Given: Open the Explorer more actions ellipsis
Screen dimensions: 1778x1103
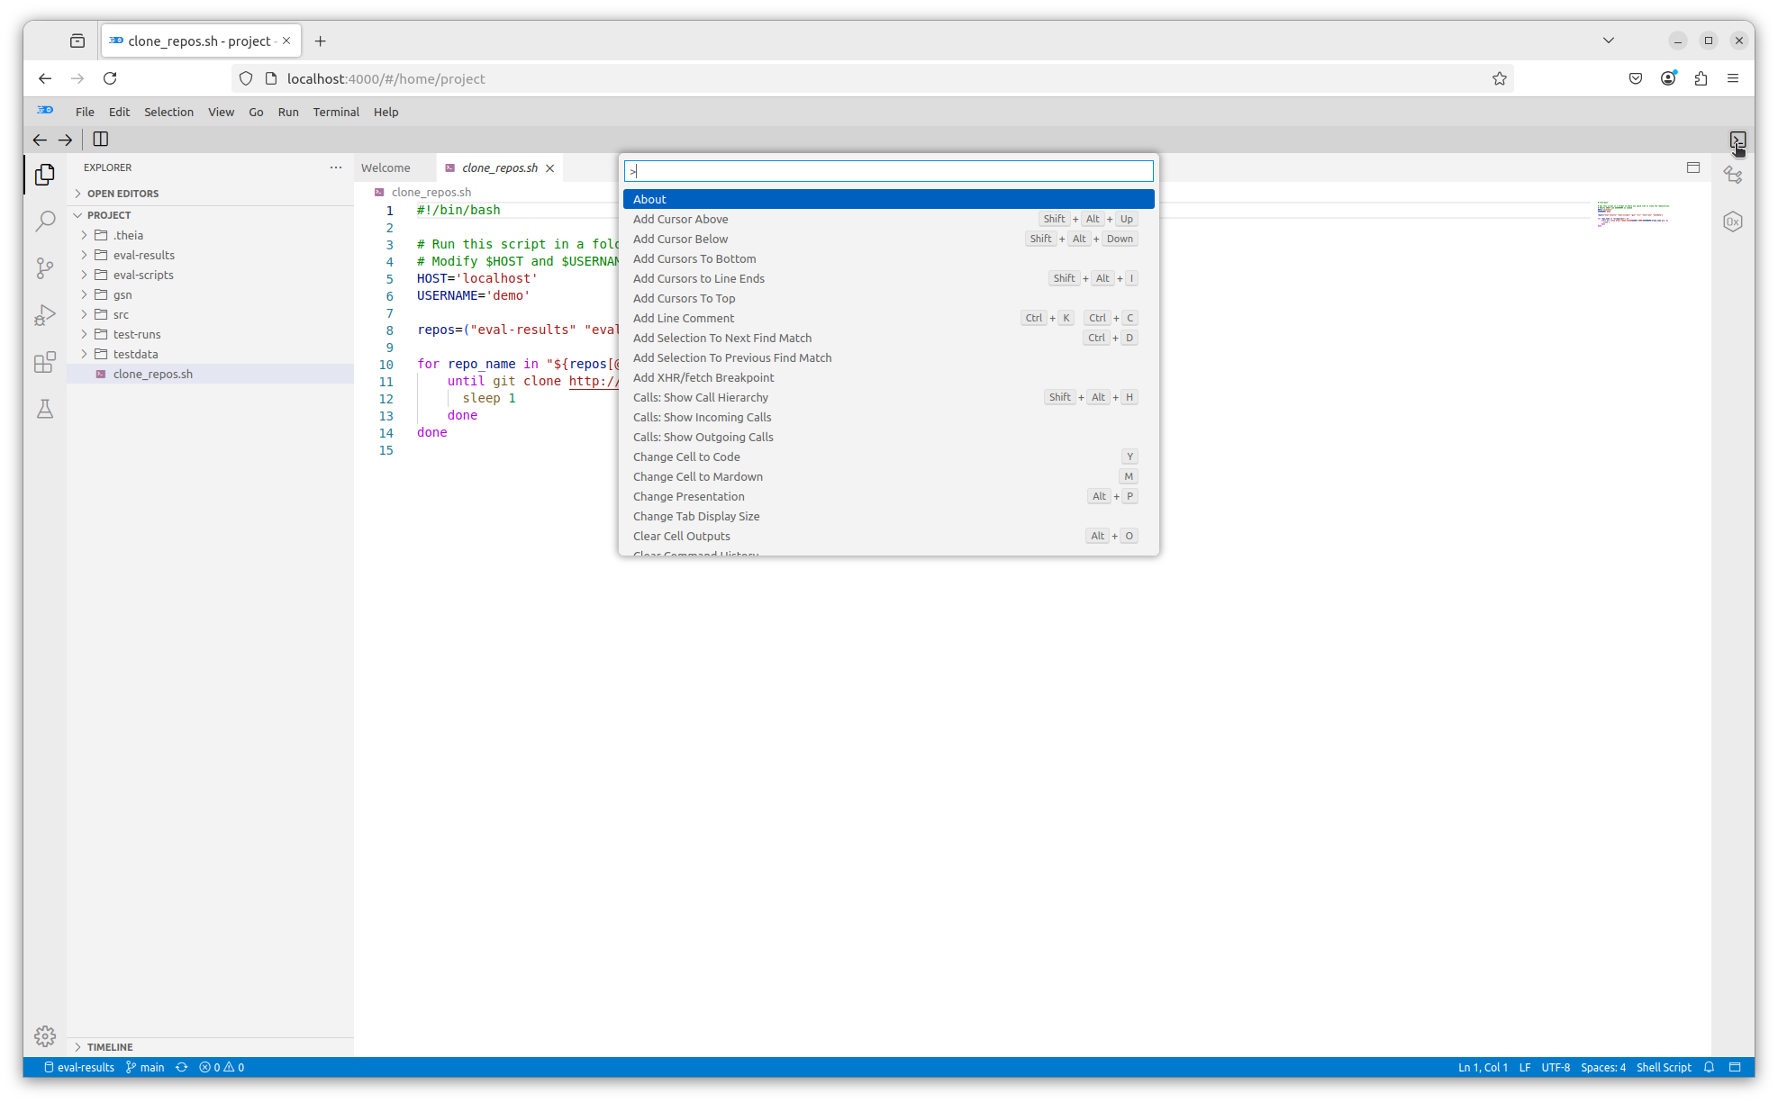Looking at the screenshot, I should (336, 167).
